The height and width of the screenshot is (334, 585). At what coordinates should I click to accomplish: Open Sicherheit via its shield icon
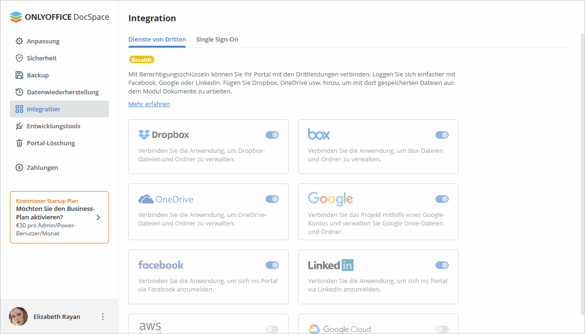click(x=19, y=58)
